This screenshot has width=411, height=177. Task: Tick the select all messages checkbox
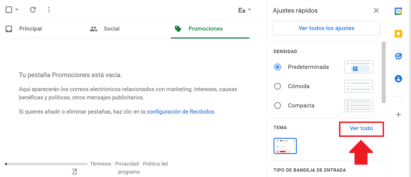click(x=9, y=10)
